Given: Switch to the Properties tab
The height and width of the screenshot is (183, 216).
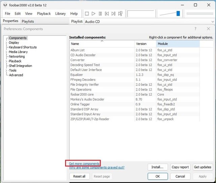Looking at the screenshot, I should (x=10, y=21).
